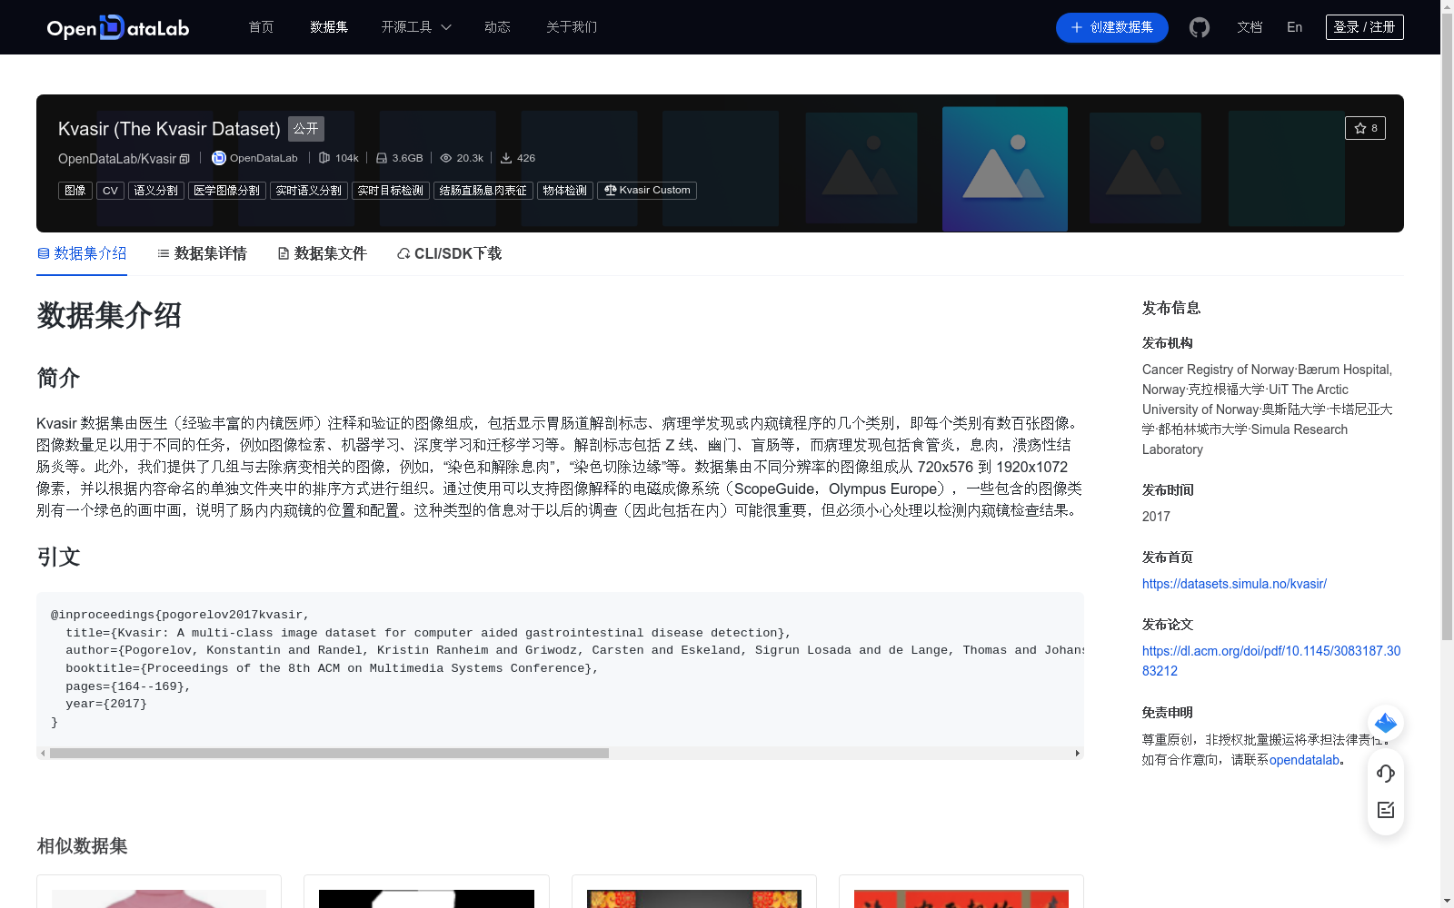Open 关于我们 navigation item
The height and width of the screenshot is (908, 1454).
(x=572, y=27)
